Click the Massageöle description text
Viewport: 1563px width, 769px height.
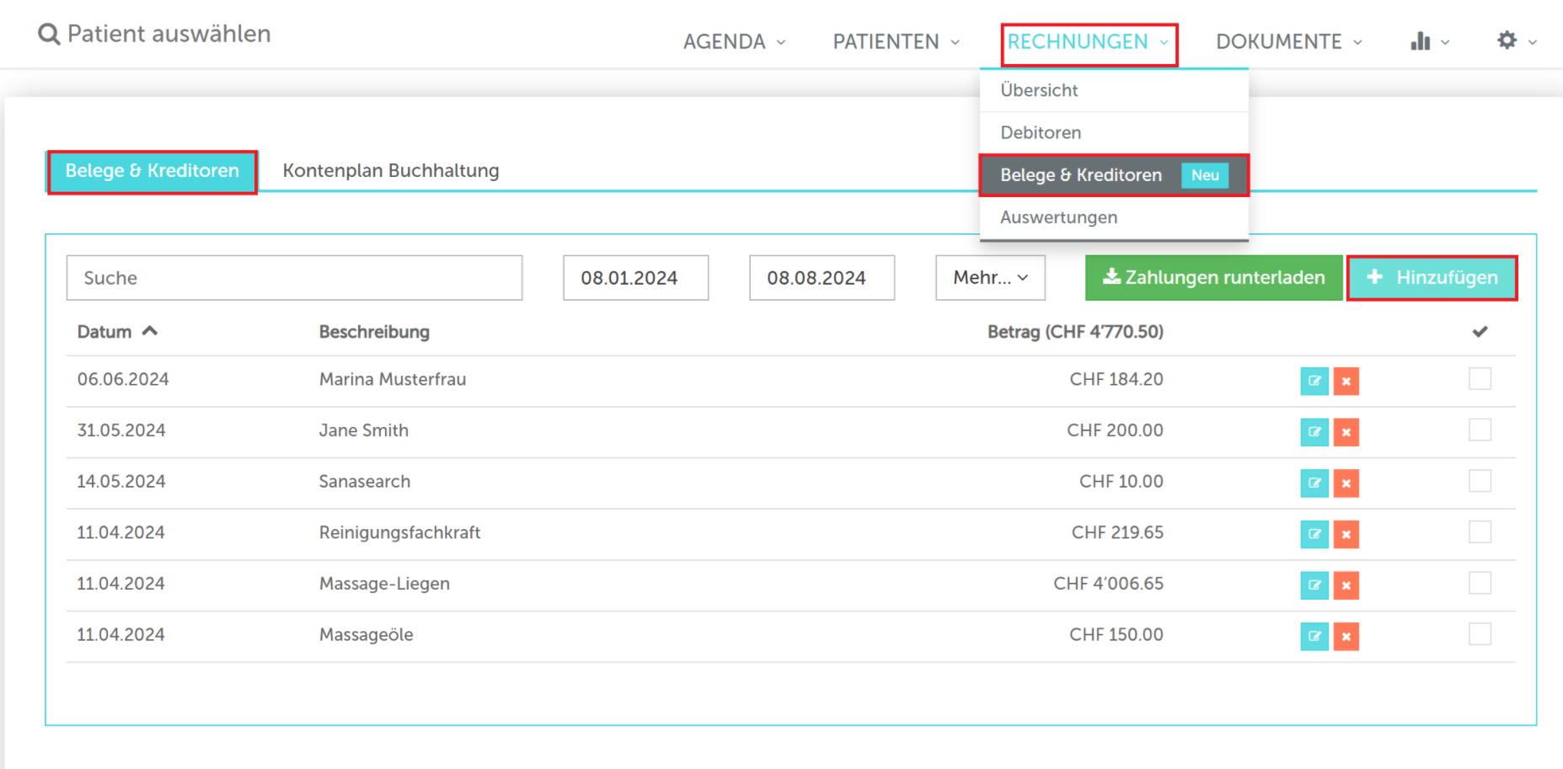pyautogui.click(x=367, y=635)
